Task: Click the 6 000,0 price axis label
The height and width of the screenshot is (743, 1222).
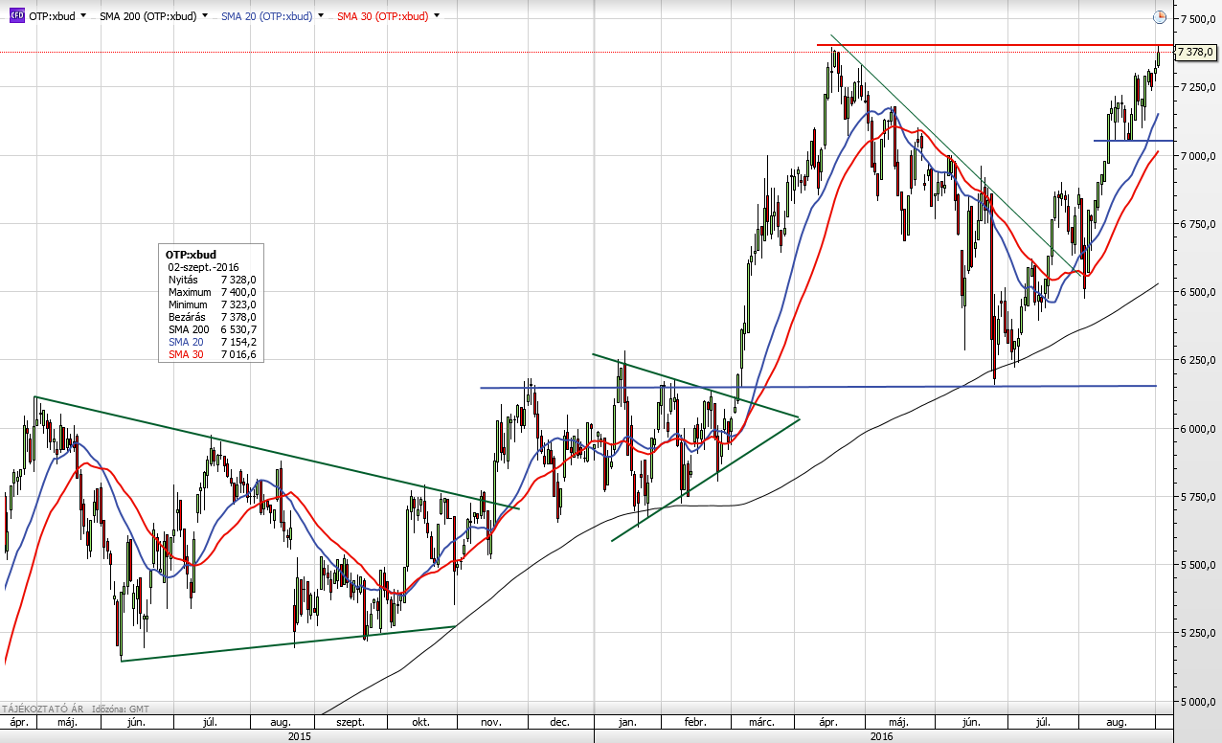Action: pos(1198,428)
